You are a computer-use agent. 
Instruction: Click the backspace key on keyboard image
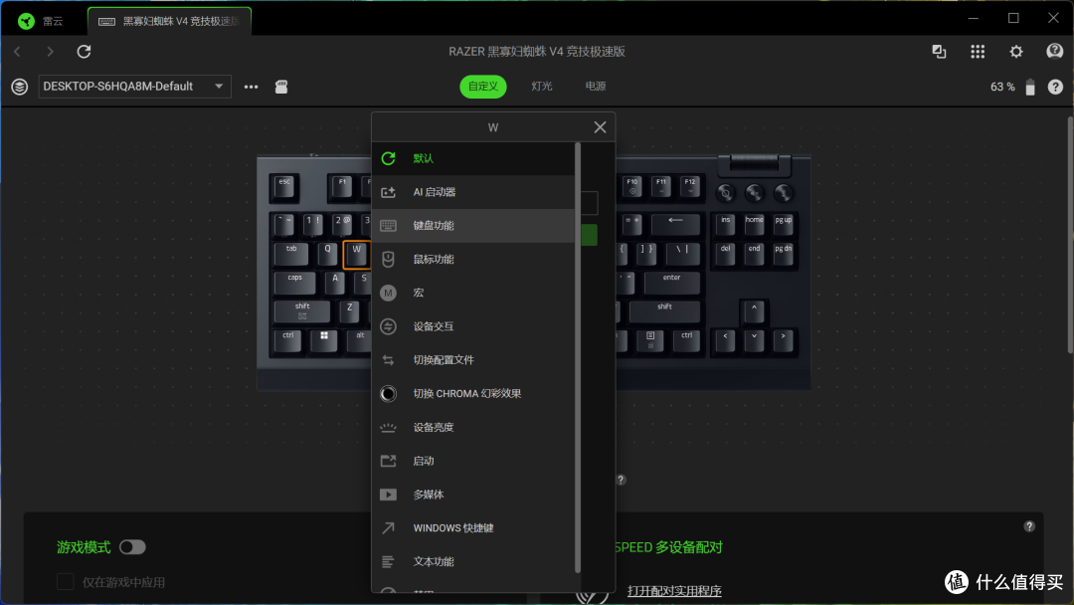(x=675, y=224)
